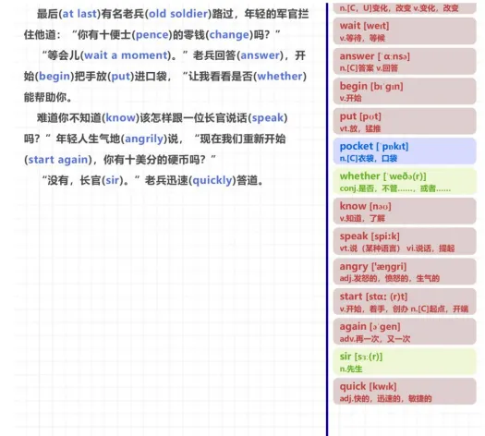Click the word 'pence' in the passage
This screenshot has width=485, height=436.
152,35
